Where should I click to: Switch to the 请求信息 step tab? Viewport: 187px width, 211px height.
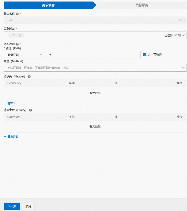click(48, 5)
